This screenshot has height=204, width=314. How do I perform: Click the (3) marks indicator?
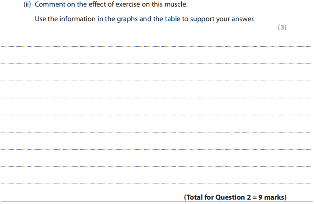[x=282, y=27]
